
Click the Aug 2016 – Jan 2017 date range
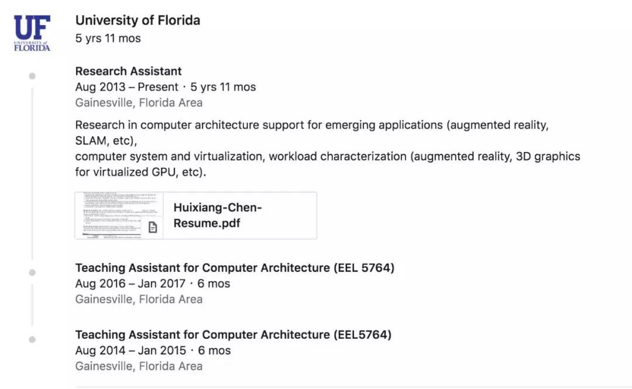(x=130, y=284)
